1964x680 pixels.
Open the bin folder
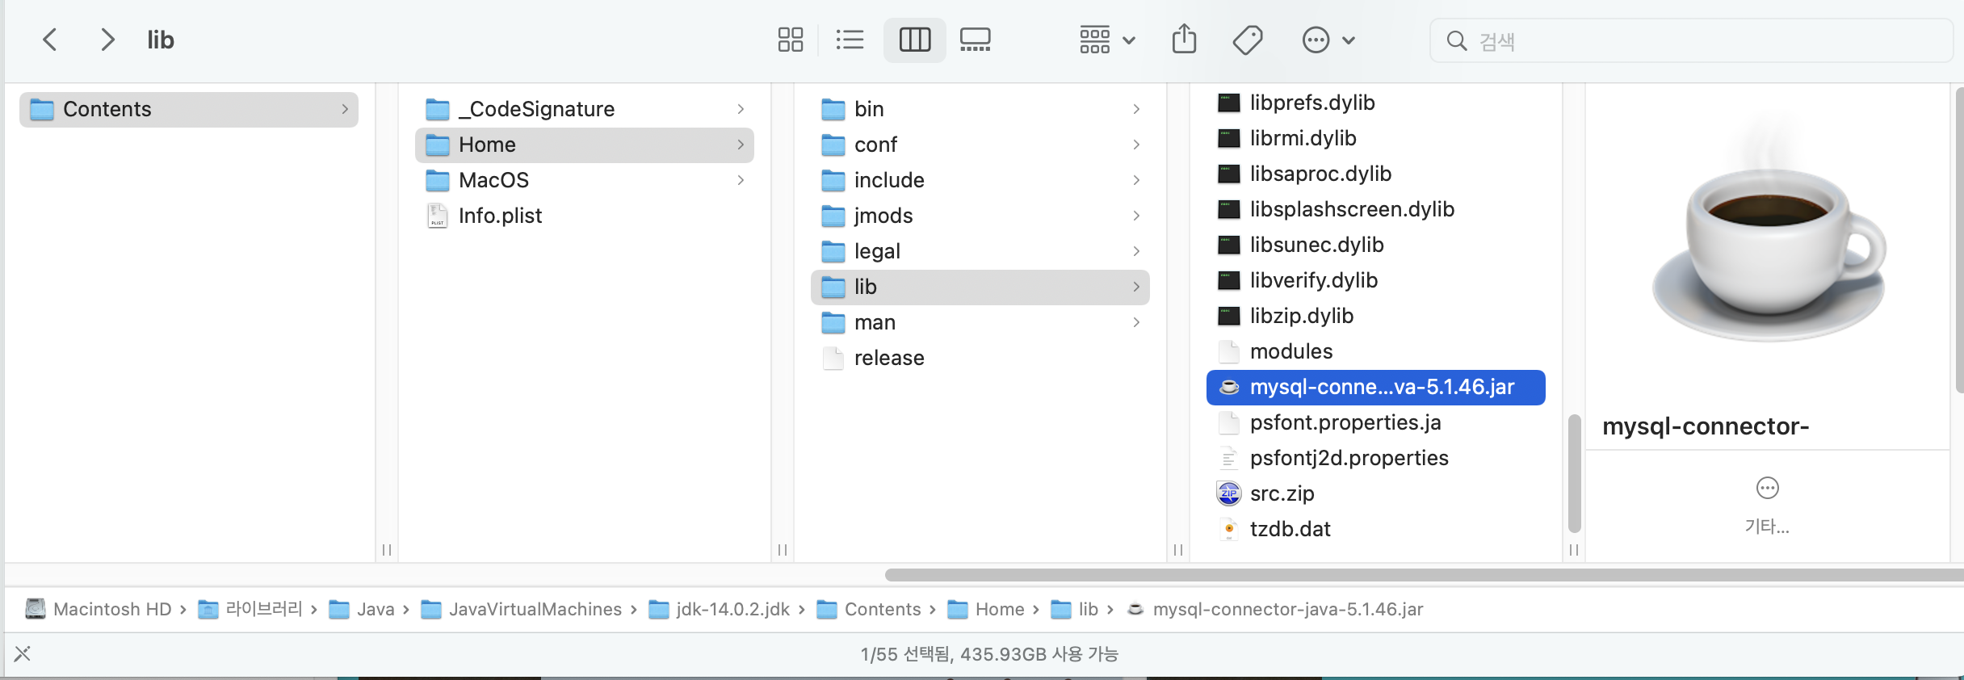[980, 109]
